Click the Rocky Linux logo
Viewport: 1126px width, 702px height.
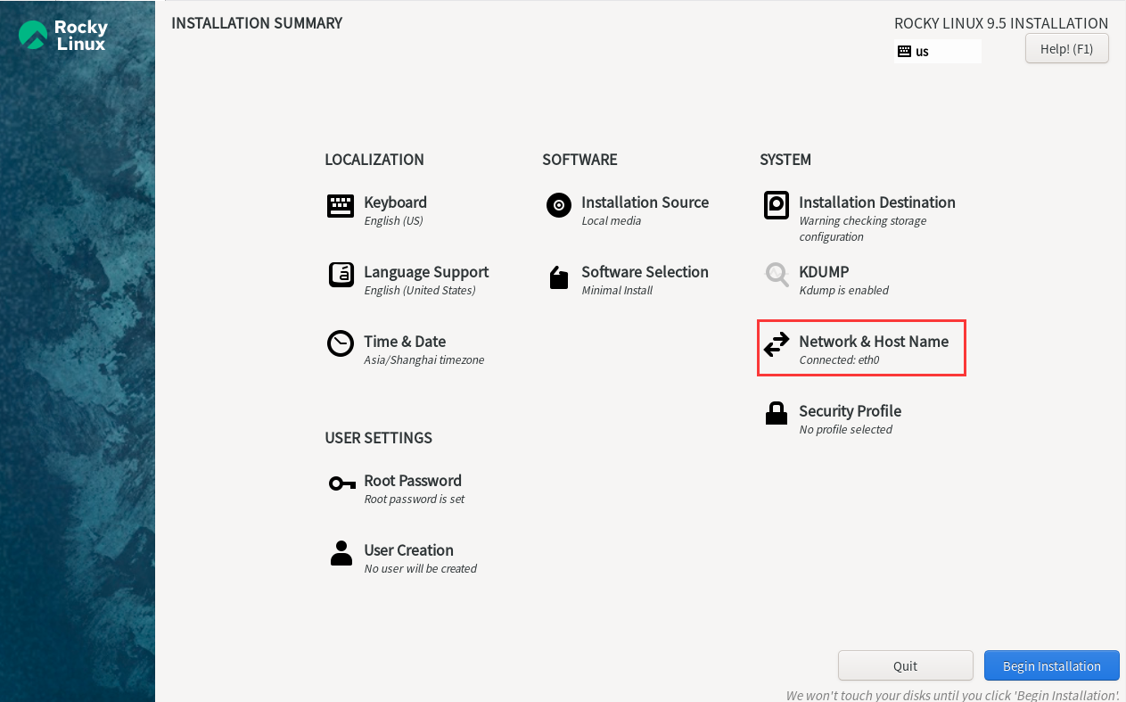point(63,36)
